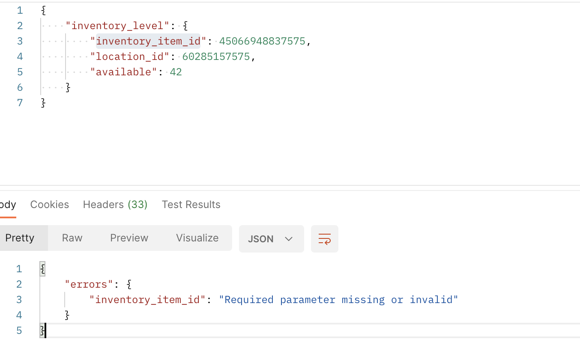Click the location value 60285157575
Image resolution: width=580 pixels, height=357 pixels.
click(216, 57)
